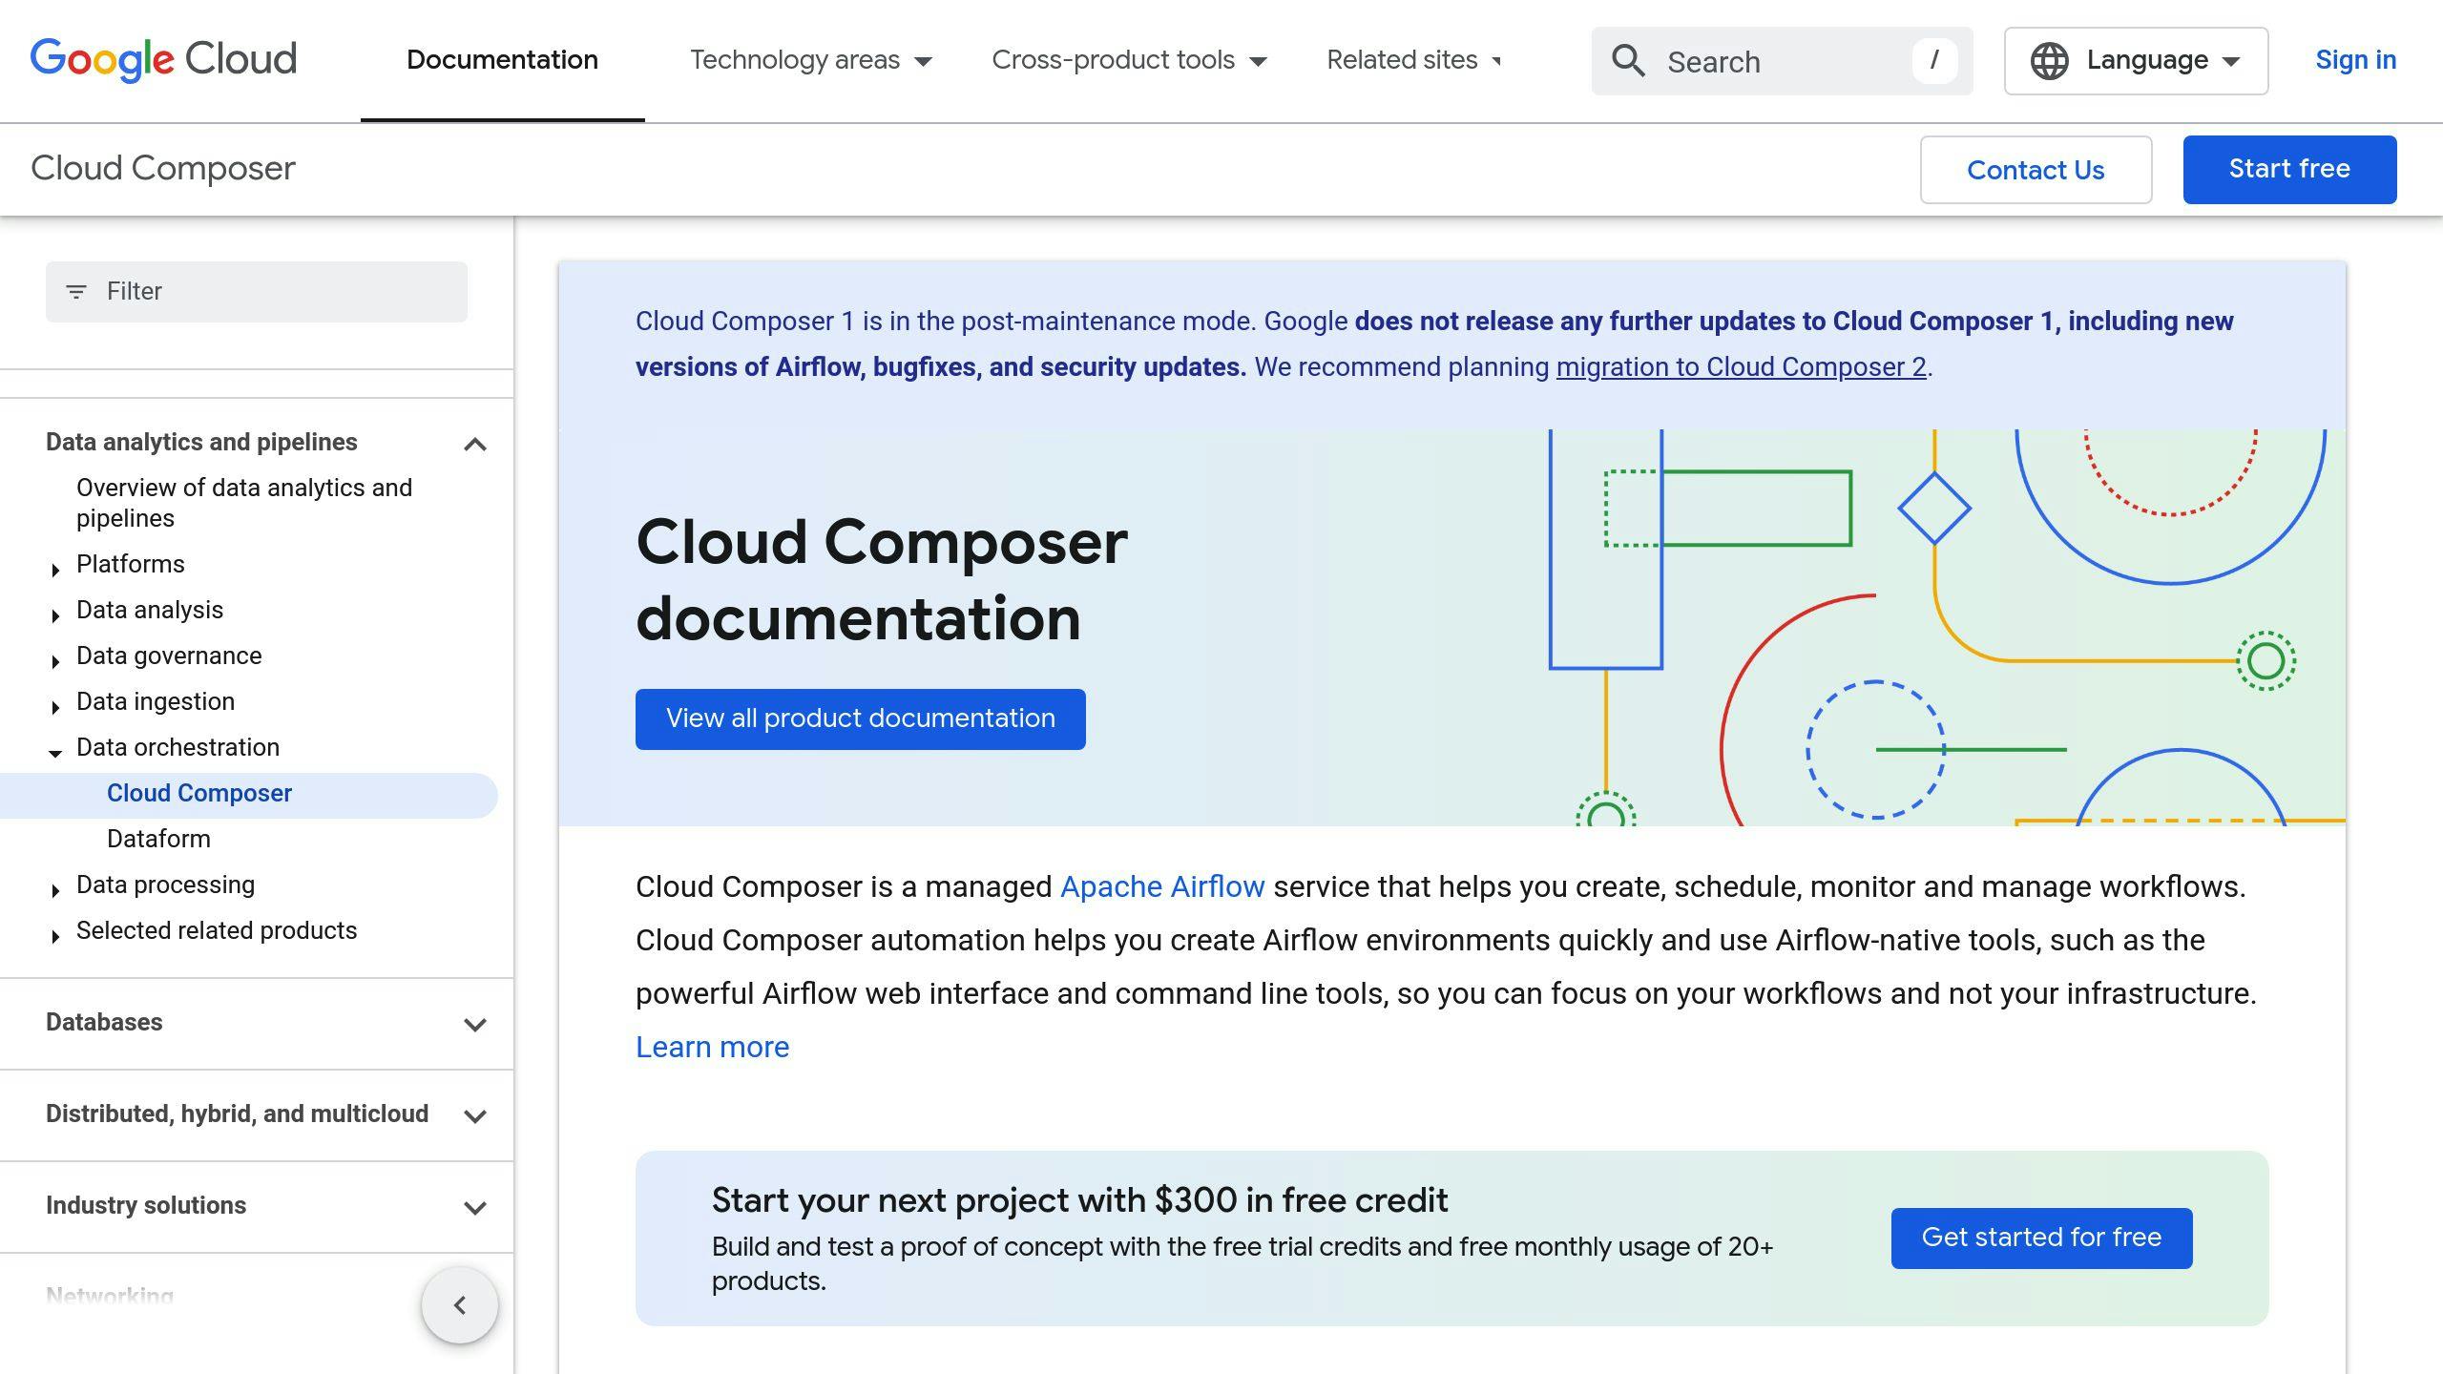Click Selected related products sidebar item
The height and width of the screenshot is (1374, 2443).
[217, 931]
